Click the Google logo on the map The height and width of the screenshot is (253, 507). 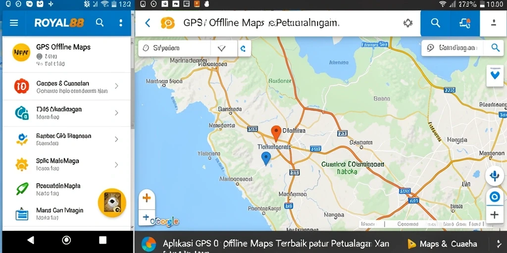[164, 222]
